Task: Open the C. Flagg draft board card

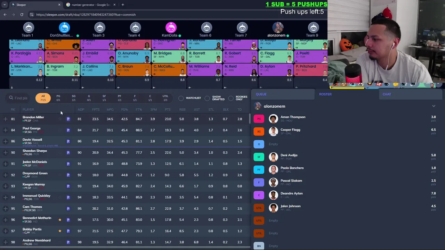Action: click(x=275, y=56)
